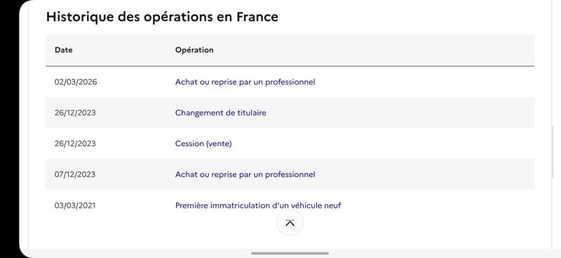Click the 'Historique des opérations en France' heading
Screen dimensions: 561x258
(x=162, y=17)
